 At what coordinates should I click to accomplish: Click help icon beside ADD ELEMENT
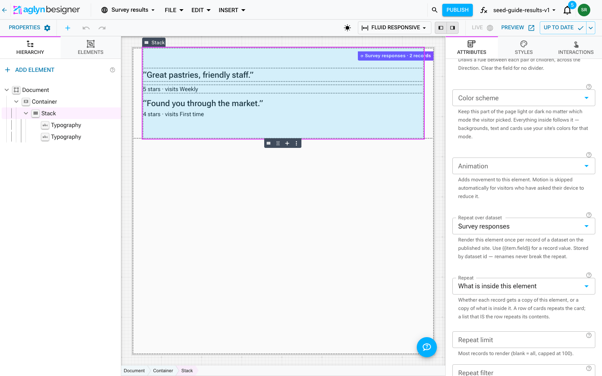pos(112,70)
